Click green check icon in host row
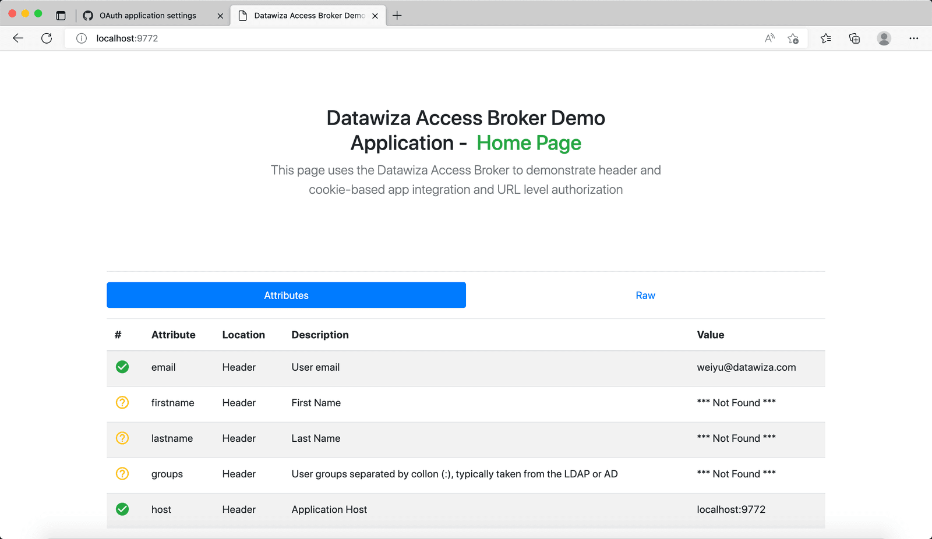 tap(122, 509)
